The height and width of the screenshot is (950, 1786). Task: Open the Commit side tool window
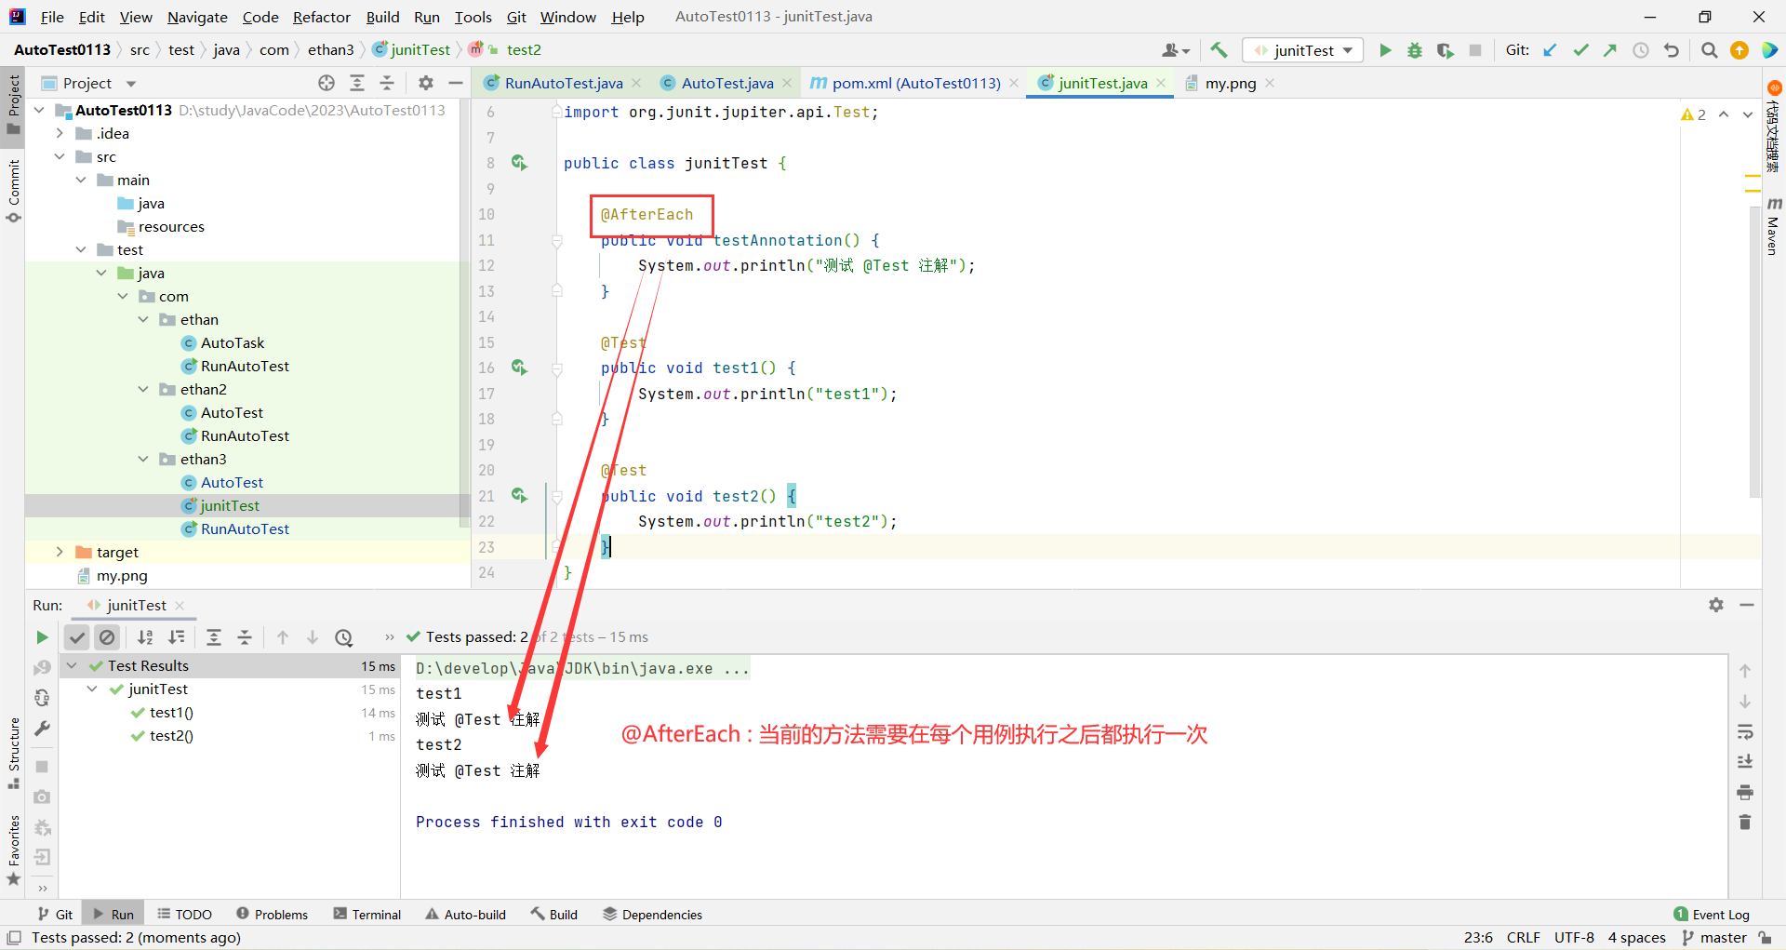[13, 192]
